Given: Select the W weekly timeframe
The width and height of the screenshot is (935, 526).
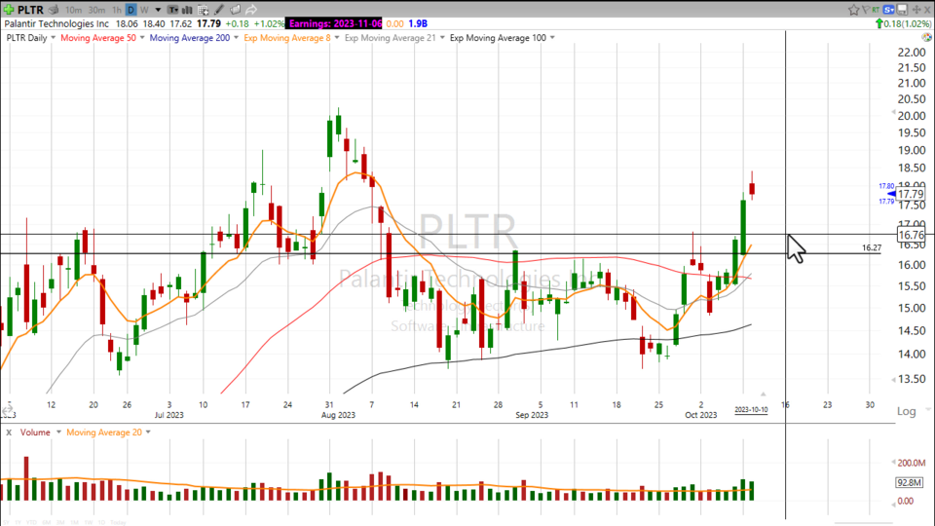Looking at the screenshot, I should tap(144, 10).
